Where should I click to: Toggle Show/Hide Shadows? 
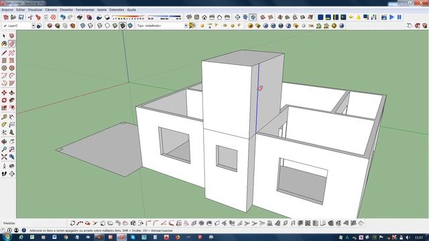(107, 17)
